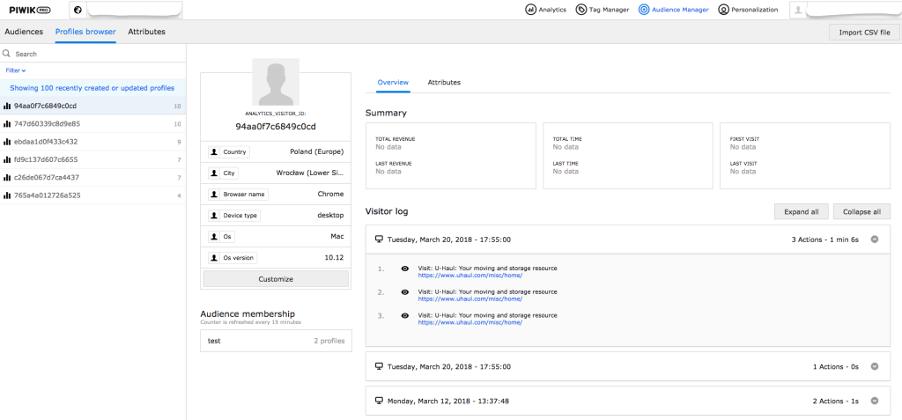Screen dimensions: 902x420
Task: Open the user account menu field
Action: 844,10
